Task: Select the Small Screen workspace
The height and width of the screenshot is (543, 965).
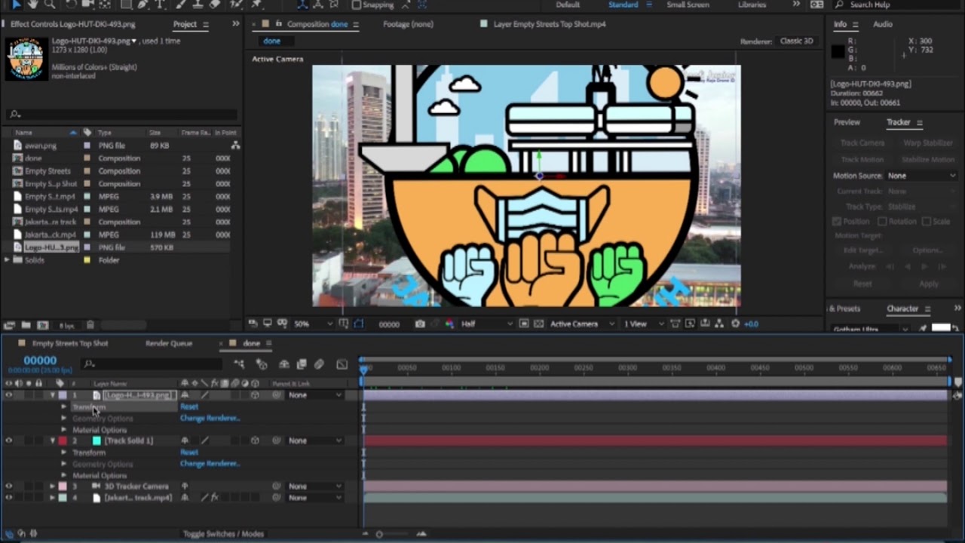Action: pyautogui.click(x=688, y=5)
